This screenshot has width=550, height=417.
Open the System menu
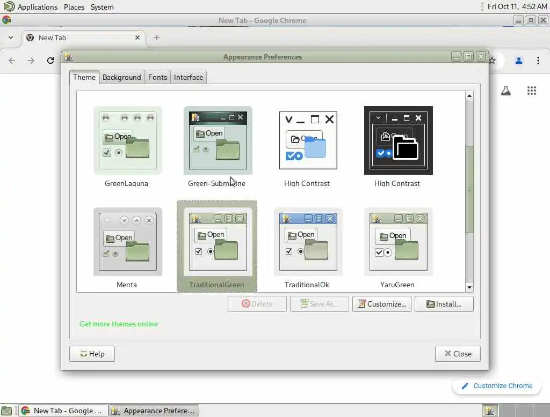point(102,7)
